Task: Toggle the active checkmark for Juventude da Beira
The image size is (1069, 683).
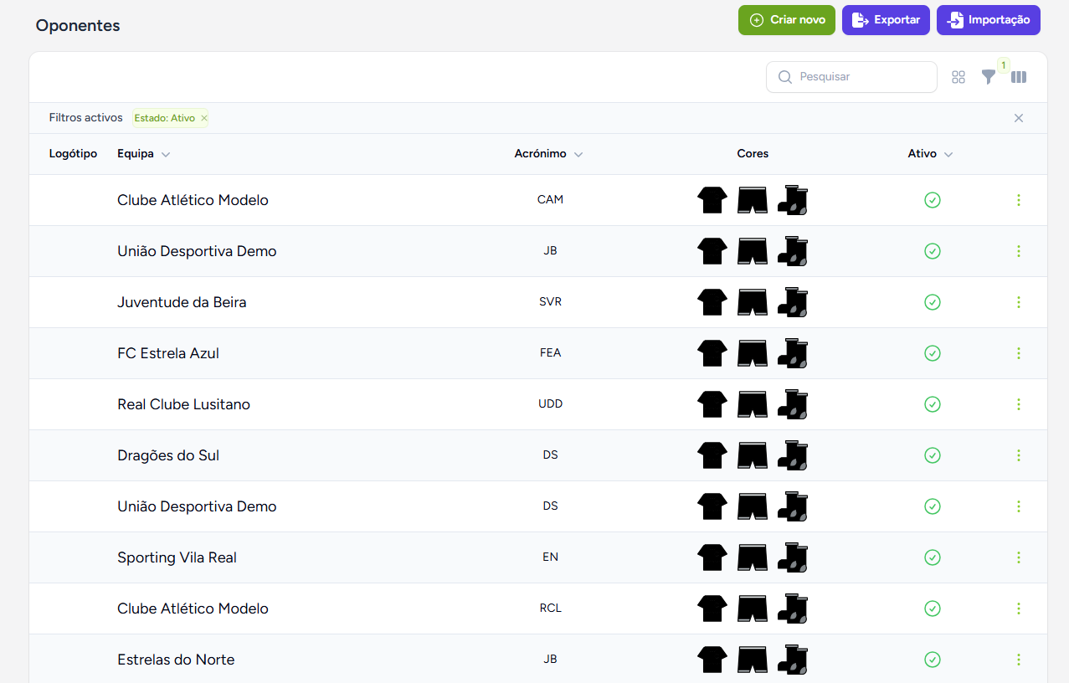Action: [x=932, y=302]
